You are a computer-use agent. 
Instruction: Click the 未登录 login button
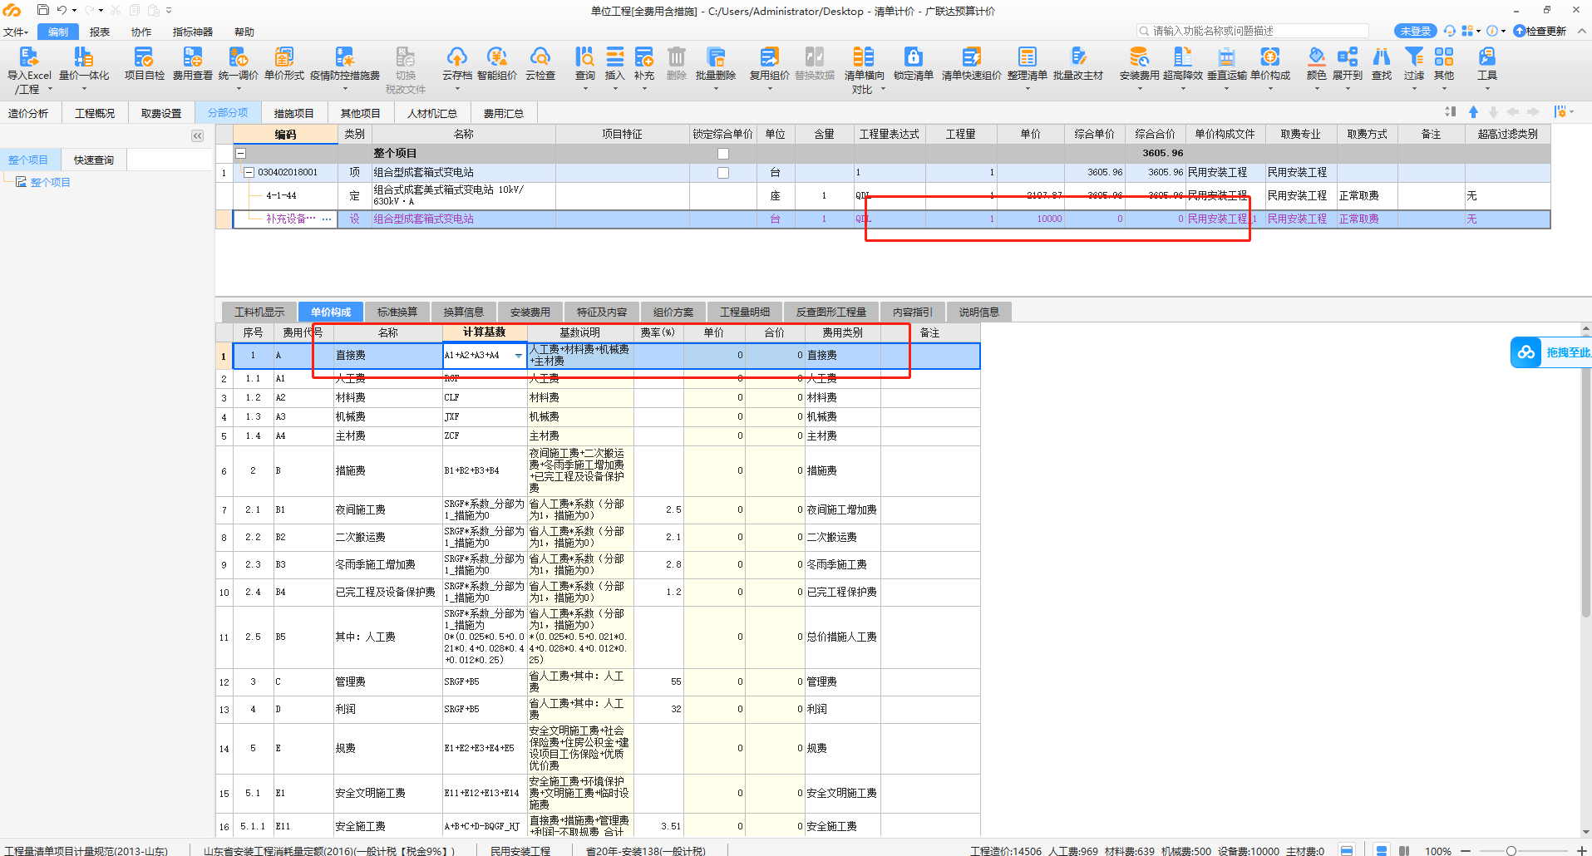[x=1415, y=31]
